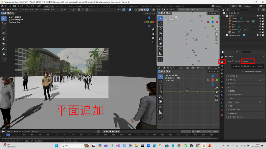266x149 pixels.
Task: Open the Render properties tab icon
Action: pos(222,62)
